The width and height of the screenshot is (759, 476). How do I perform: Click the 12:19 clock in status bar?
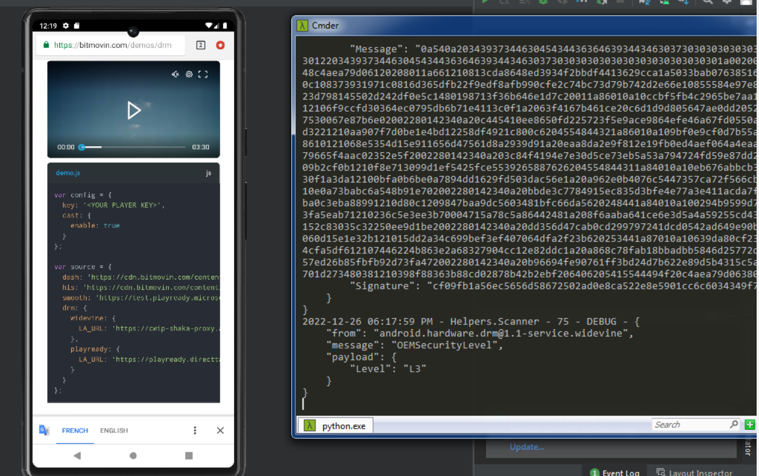click(x=48, y=26)
